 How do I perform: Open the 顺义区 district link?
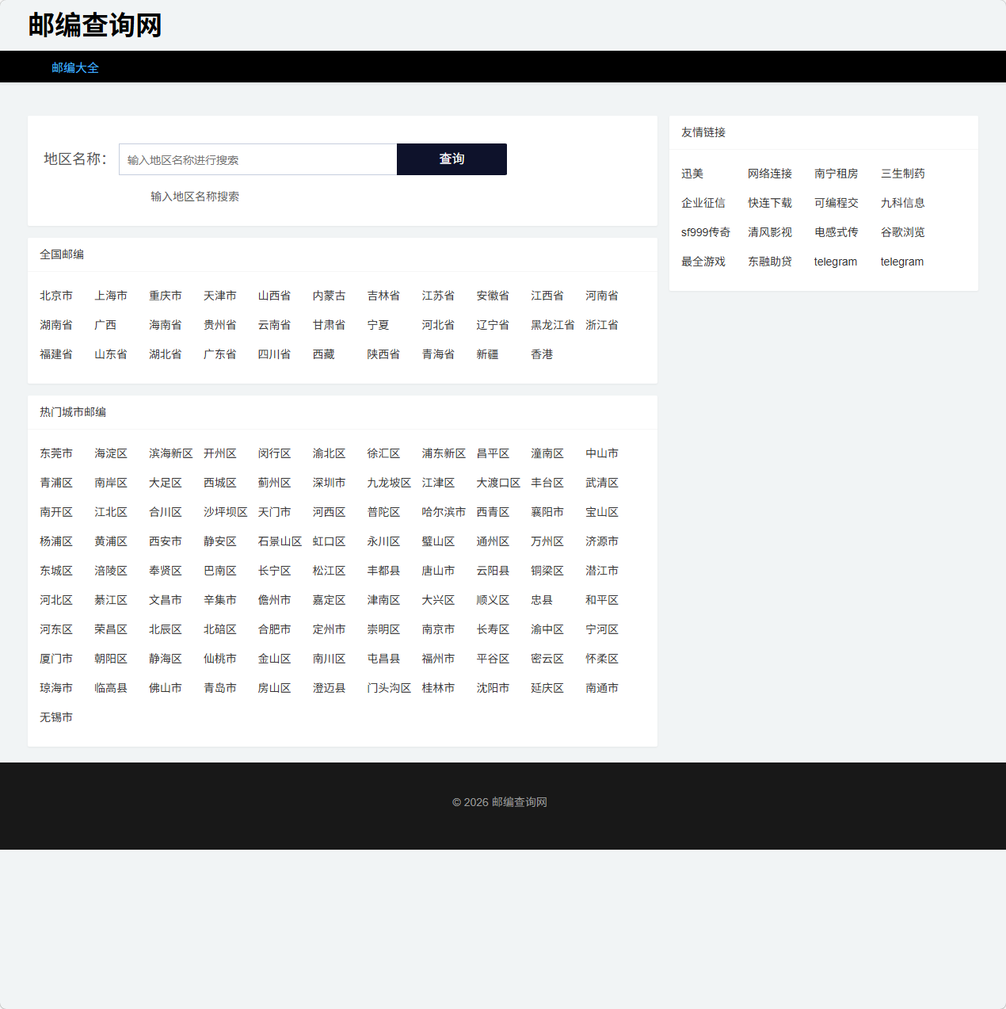[x=493, y=600]
